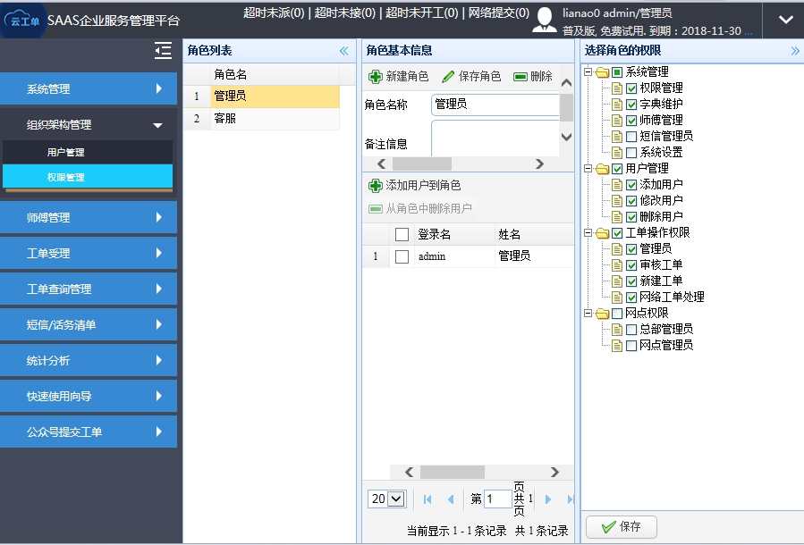804x545 pixels.
Task: Click the user avatar icon
Action: coord(545,20)
